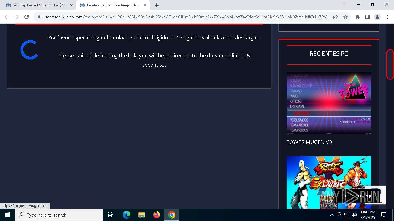View site information lock icon
This screenshot has width=394, height=221.
point(39,17)
